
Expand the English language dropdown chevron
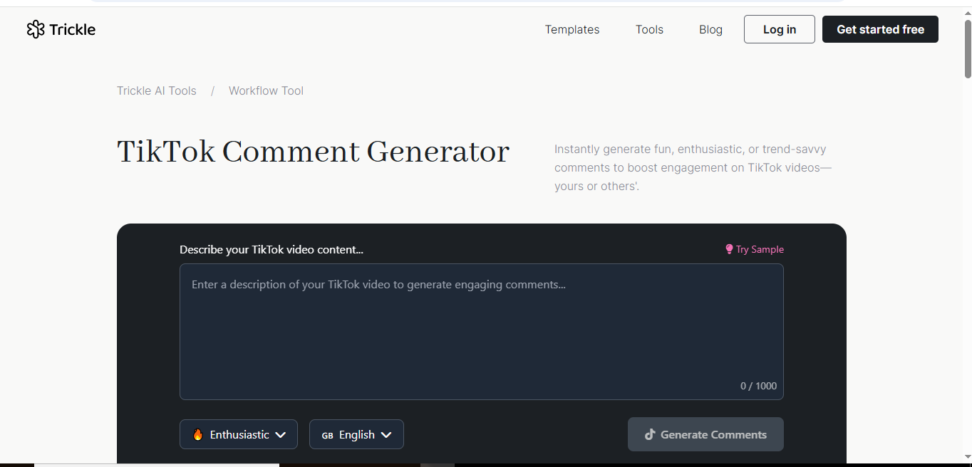point(386,434)
